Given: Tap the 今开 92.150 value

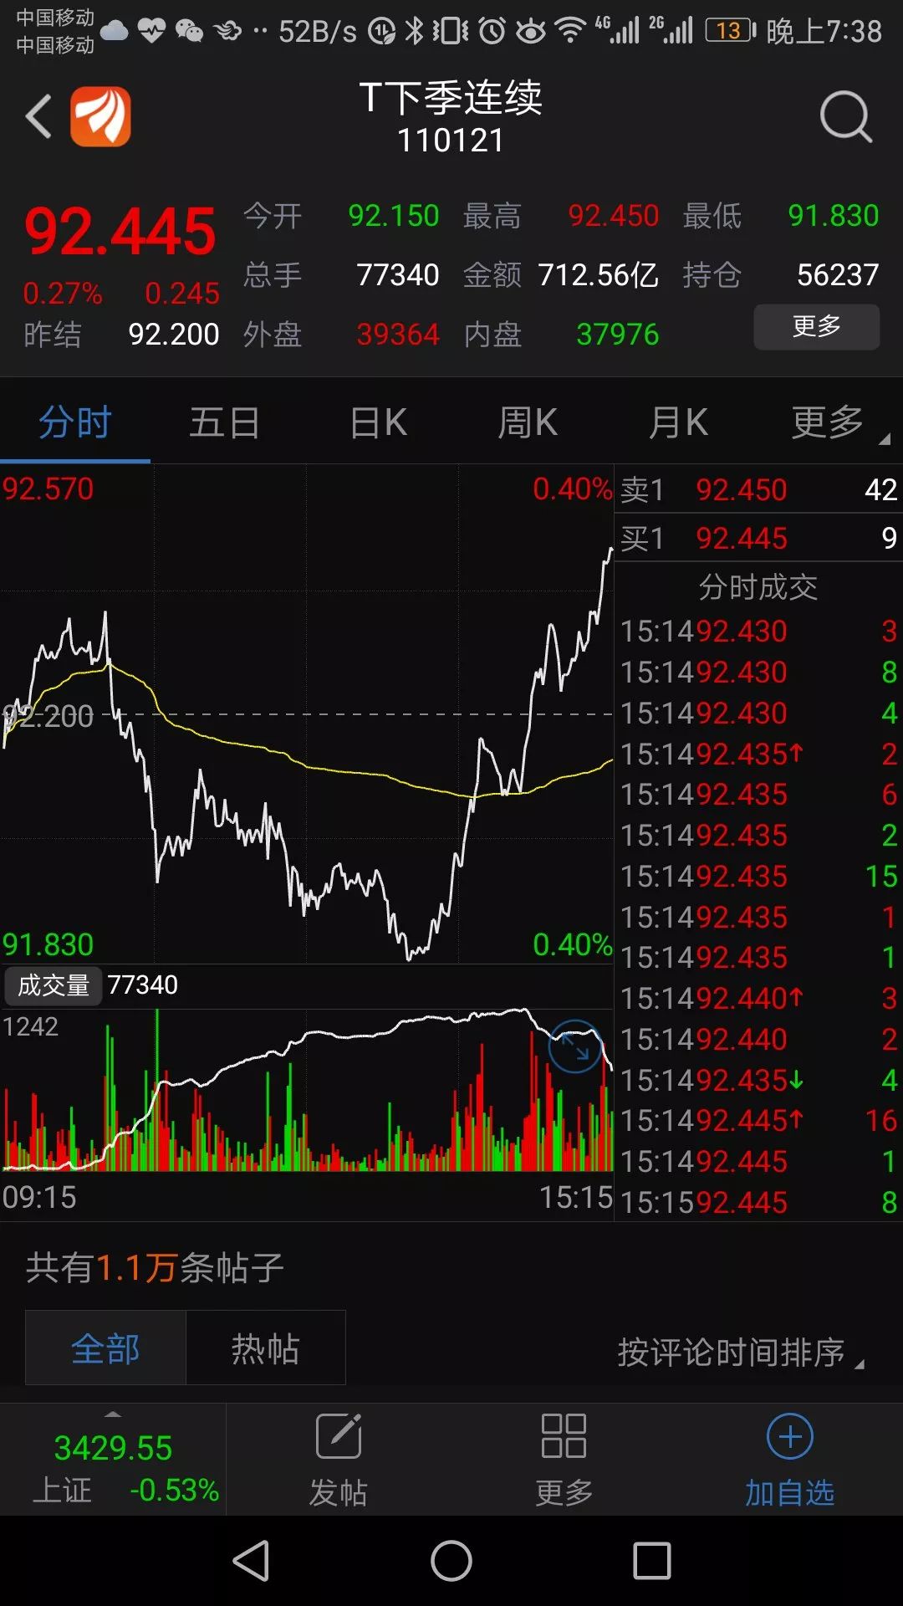Looking at the screenshot, I should click(x=394, y=216).
